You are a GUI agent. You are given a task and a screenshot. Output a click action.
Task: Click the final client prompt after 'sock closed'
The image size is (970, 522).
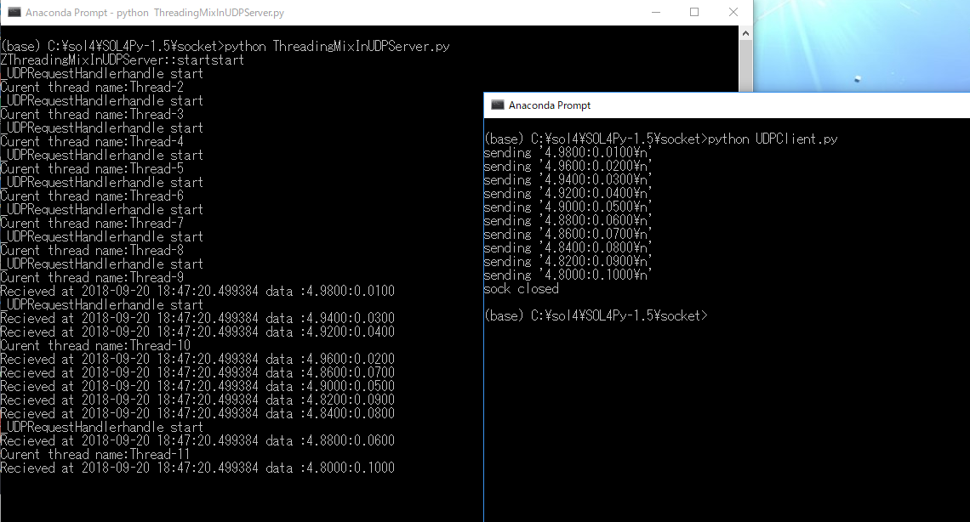(596, 315)
